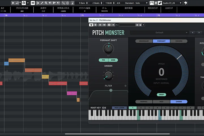Select CHORD input mode tab

pos(179,102)
